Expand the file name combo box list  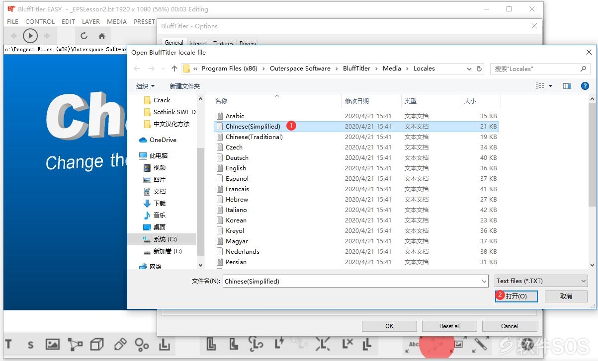484,281
